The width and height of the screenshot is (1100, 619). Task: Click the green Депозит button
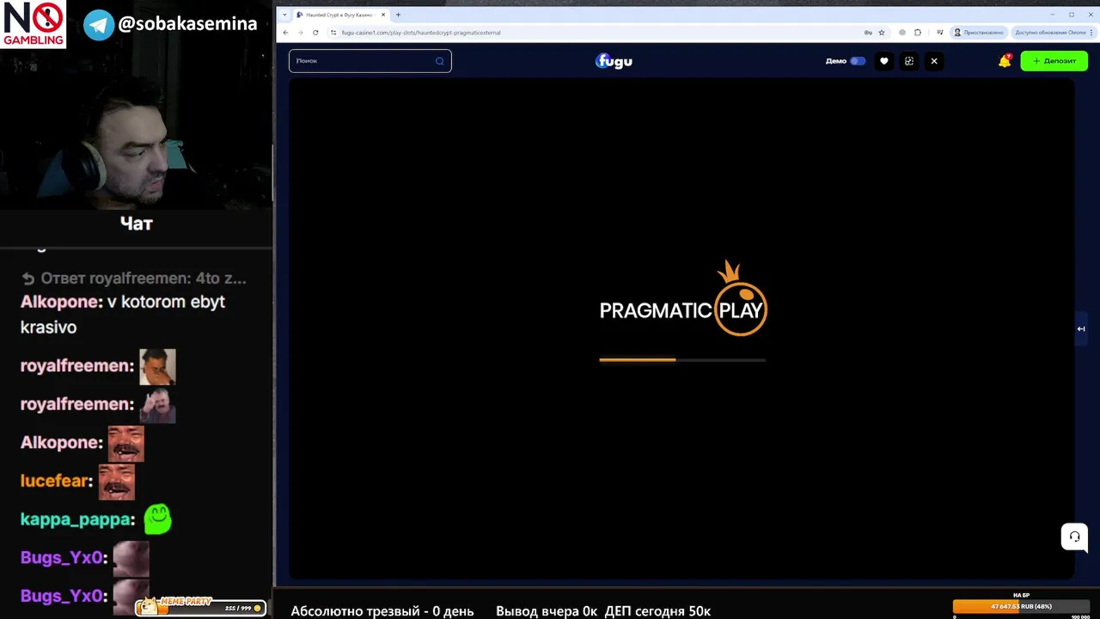tap(1054, 61)
